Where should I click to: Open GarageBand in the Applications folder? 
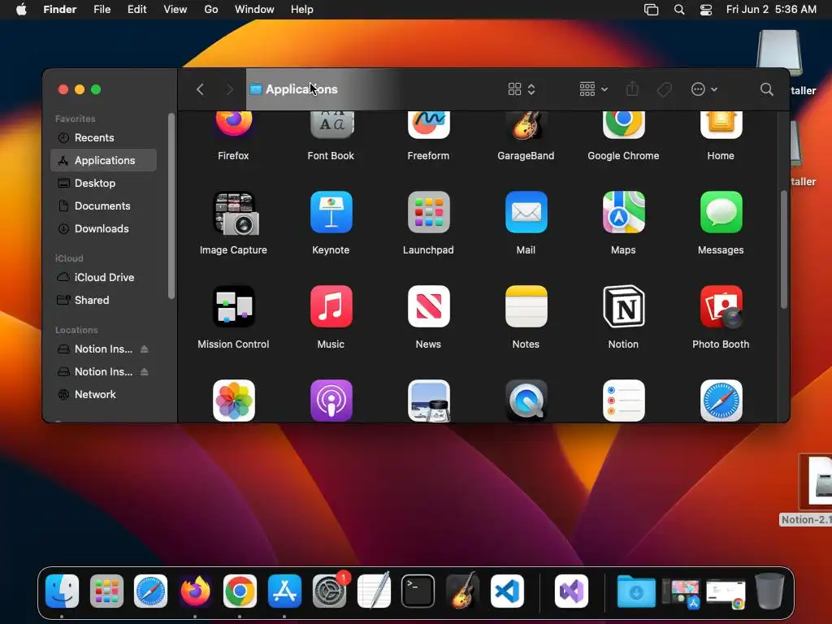[526, 124]
